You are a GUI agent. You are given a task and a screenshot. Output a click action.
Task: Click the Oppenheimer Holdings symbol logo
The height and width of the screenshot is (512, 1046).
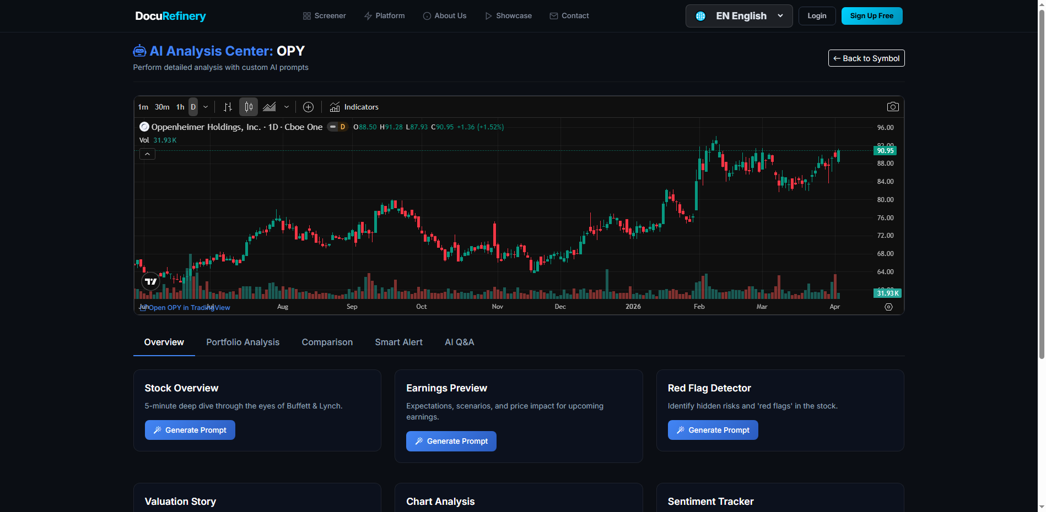(144, 127)
